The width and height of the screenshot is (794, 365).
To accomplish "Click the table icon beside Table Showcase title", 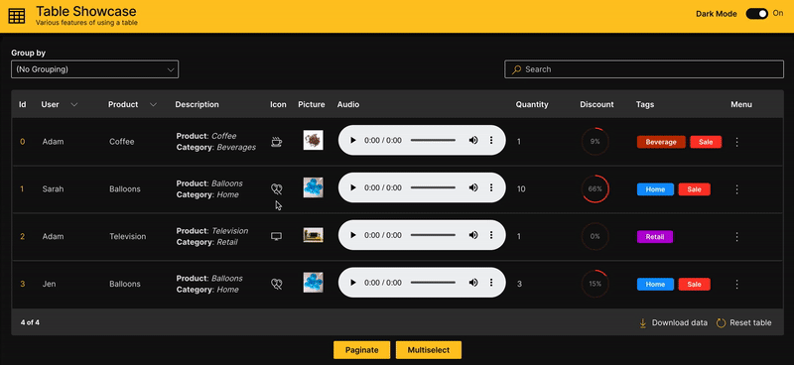I will pyautogui.click(x=16, y=16).
